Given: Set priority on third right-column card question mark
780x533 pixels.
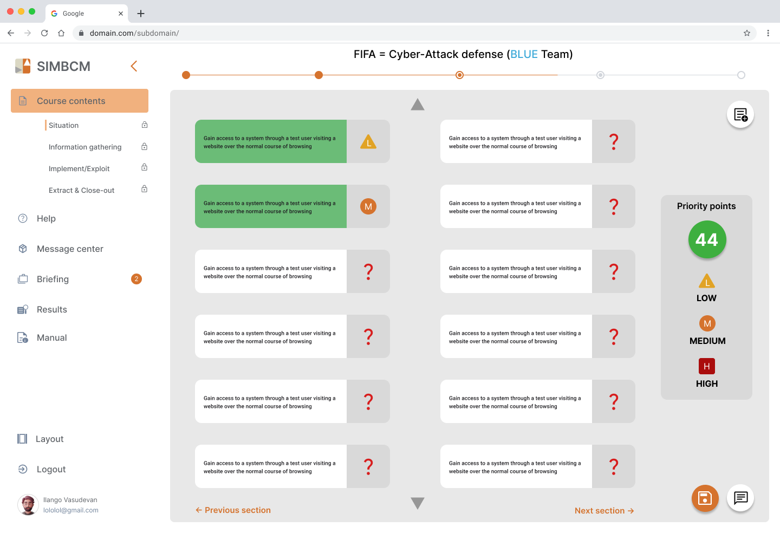Looking at the screenshot, I should [614, 271].
